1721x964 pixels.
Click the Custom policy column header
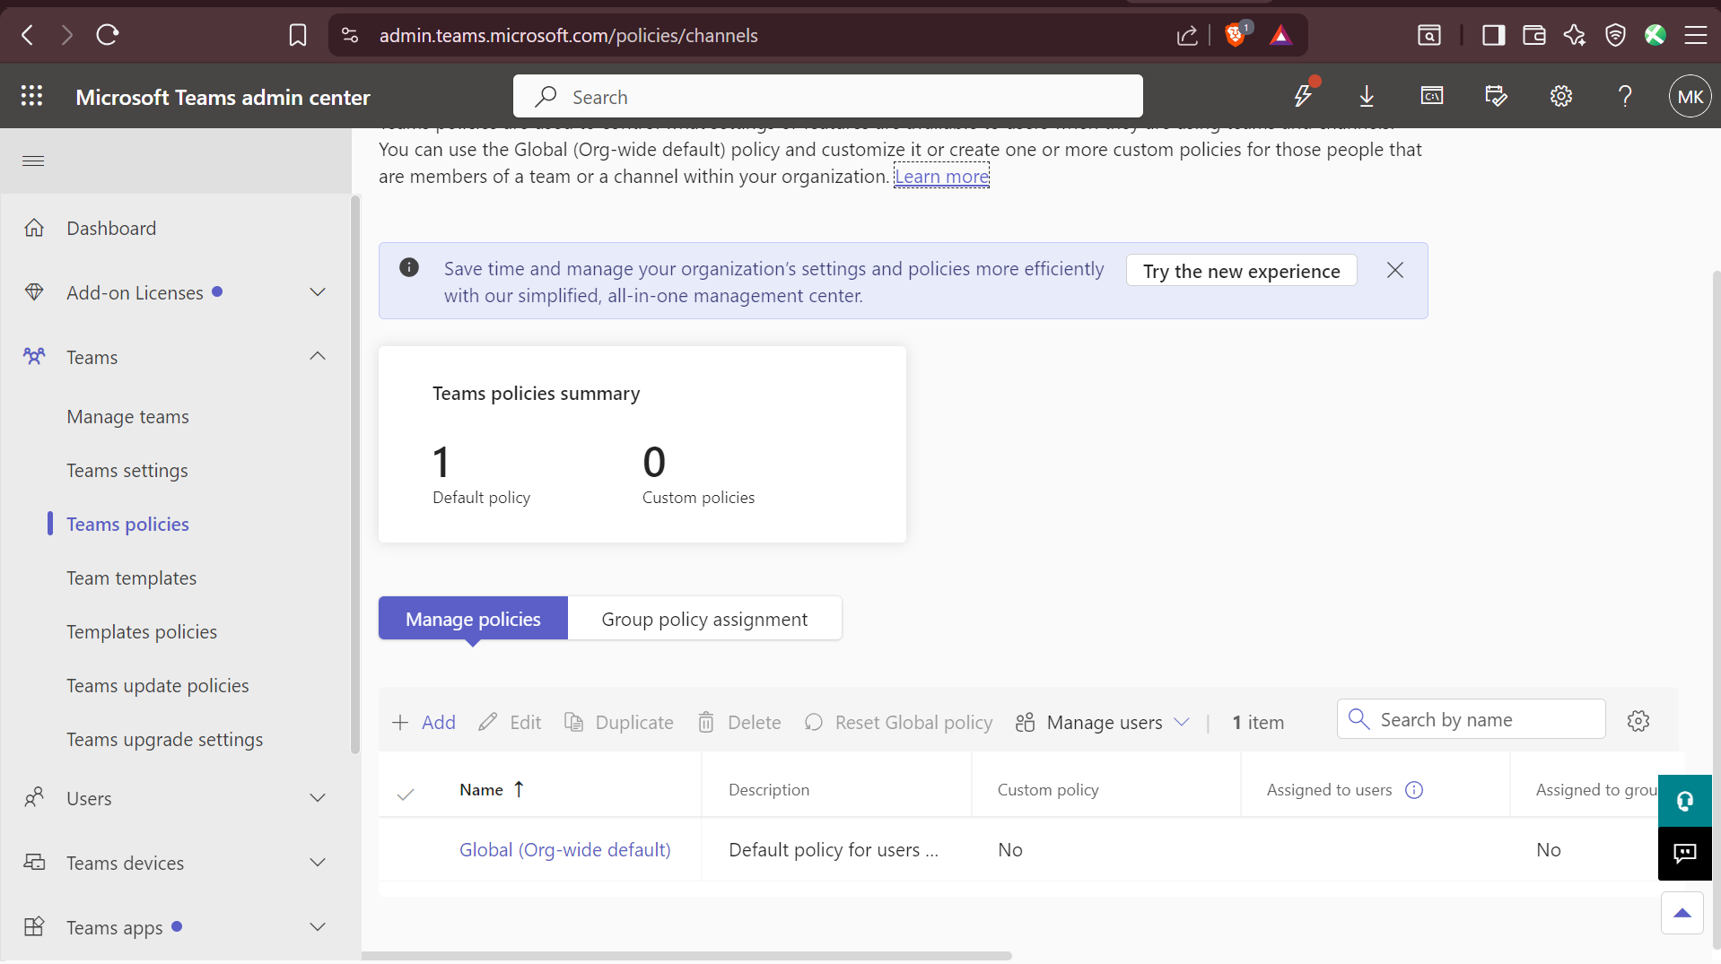point(1048,790)
